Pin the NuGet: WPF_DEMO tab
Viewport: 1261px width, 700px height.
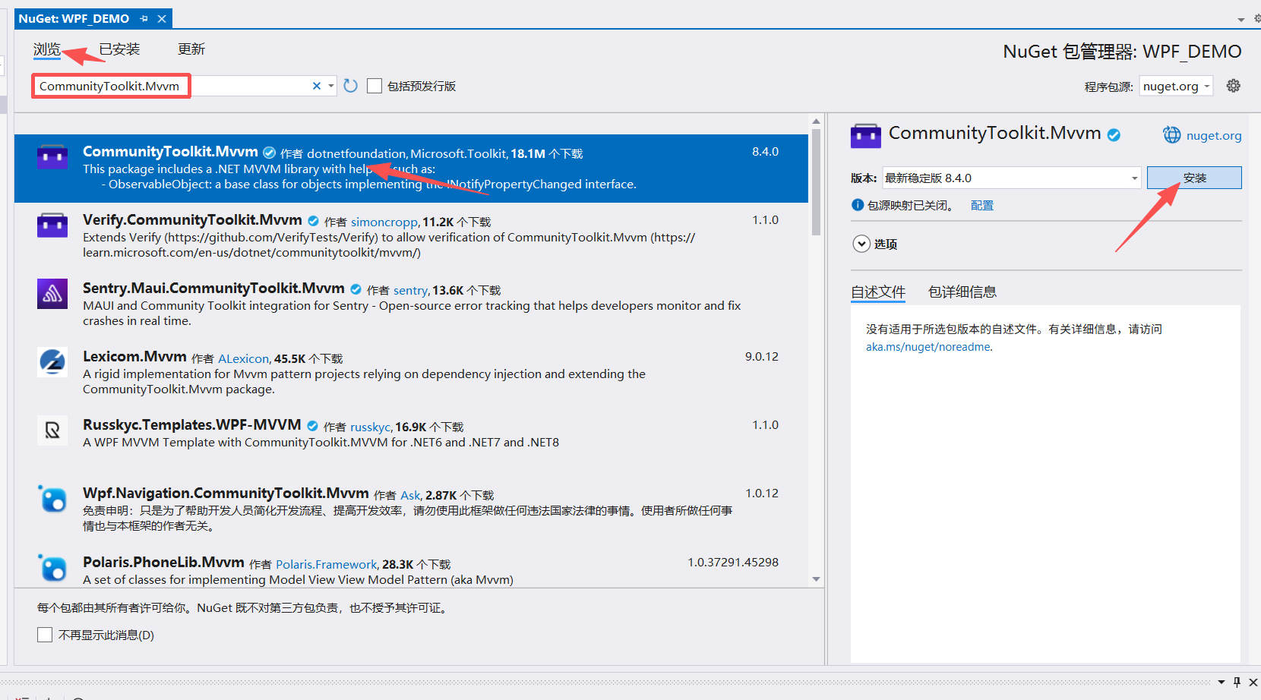(x=144, y=18)
